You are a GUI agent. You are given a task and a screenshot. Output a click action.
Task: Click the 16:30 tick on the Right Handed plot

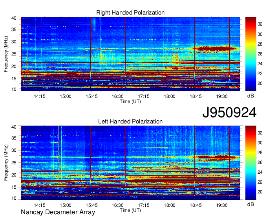[x=118, y=96]
